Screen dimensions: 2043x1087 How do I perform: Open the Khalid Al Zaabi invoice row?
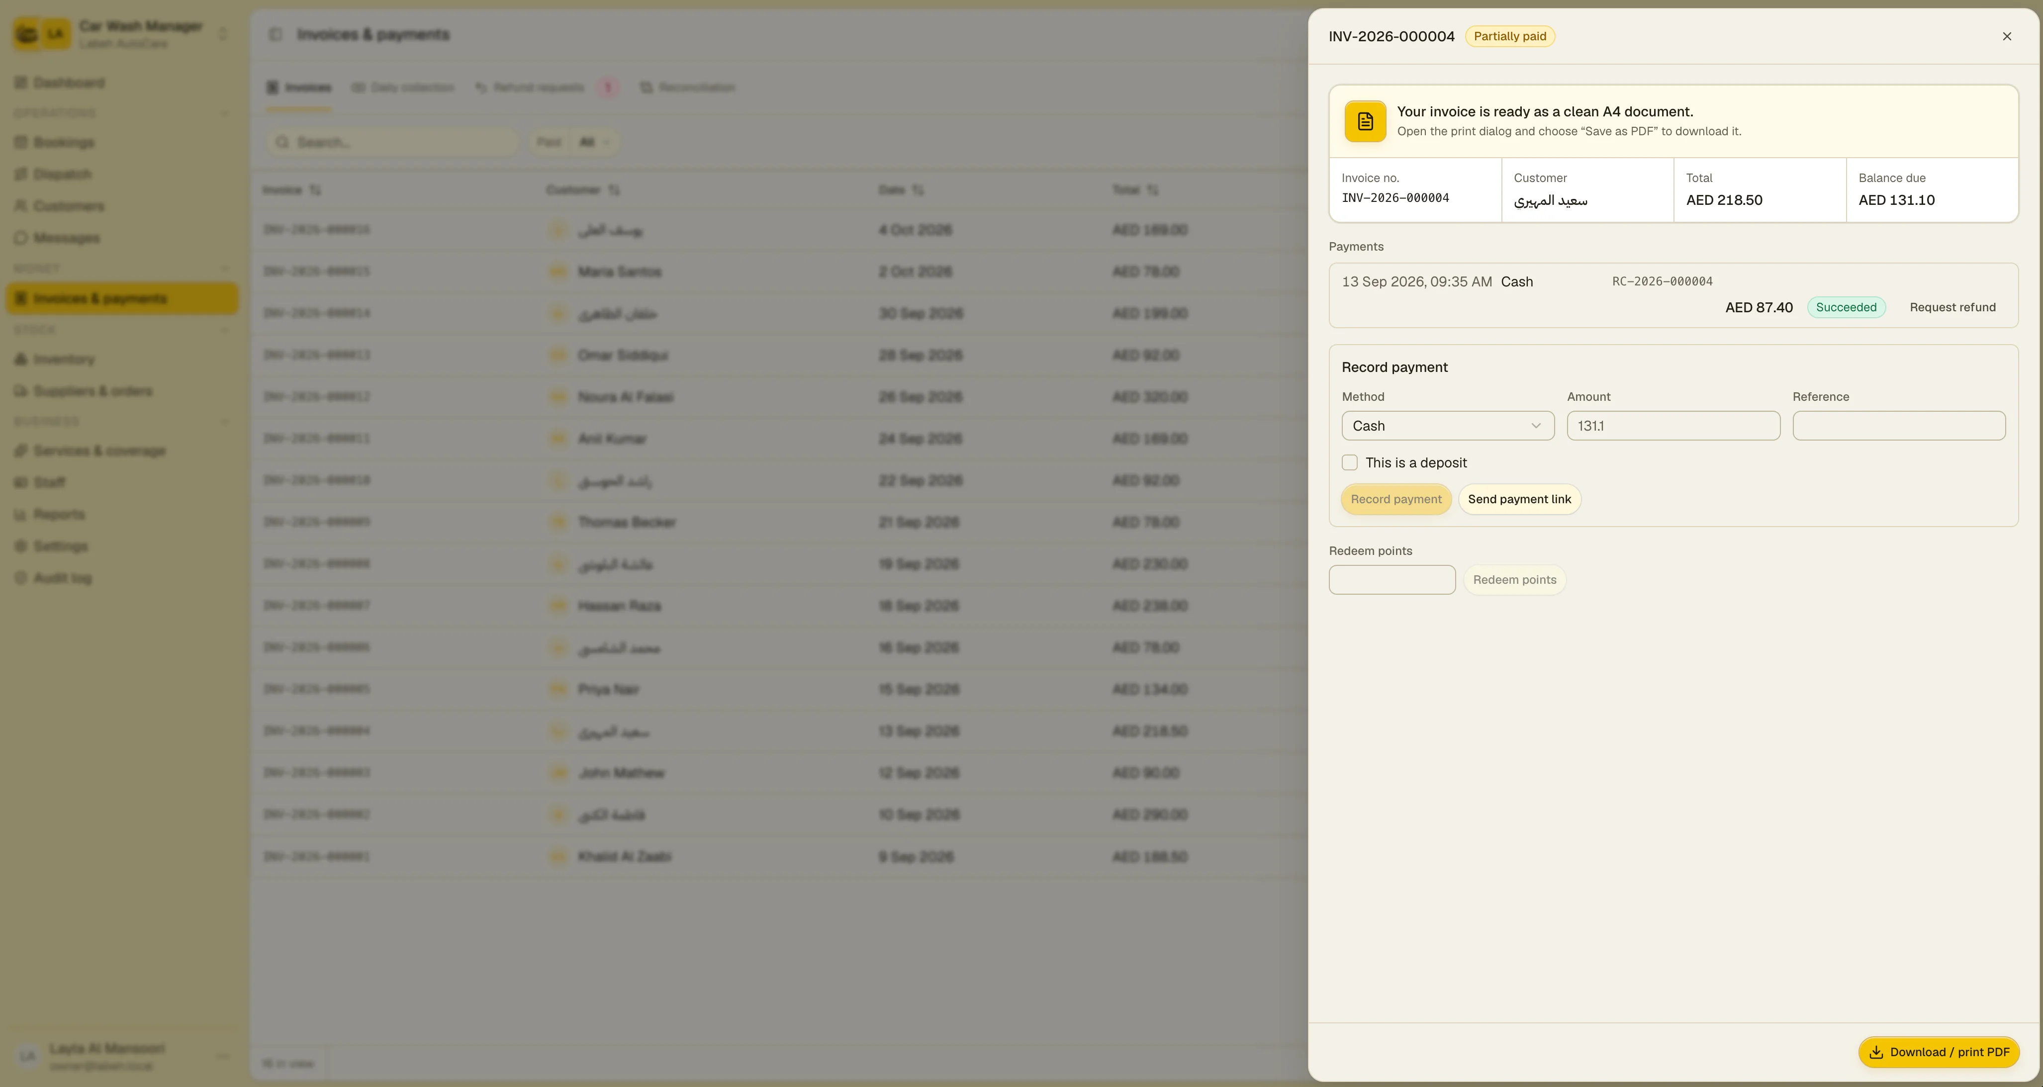click(779, 856)
